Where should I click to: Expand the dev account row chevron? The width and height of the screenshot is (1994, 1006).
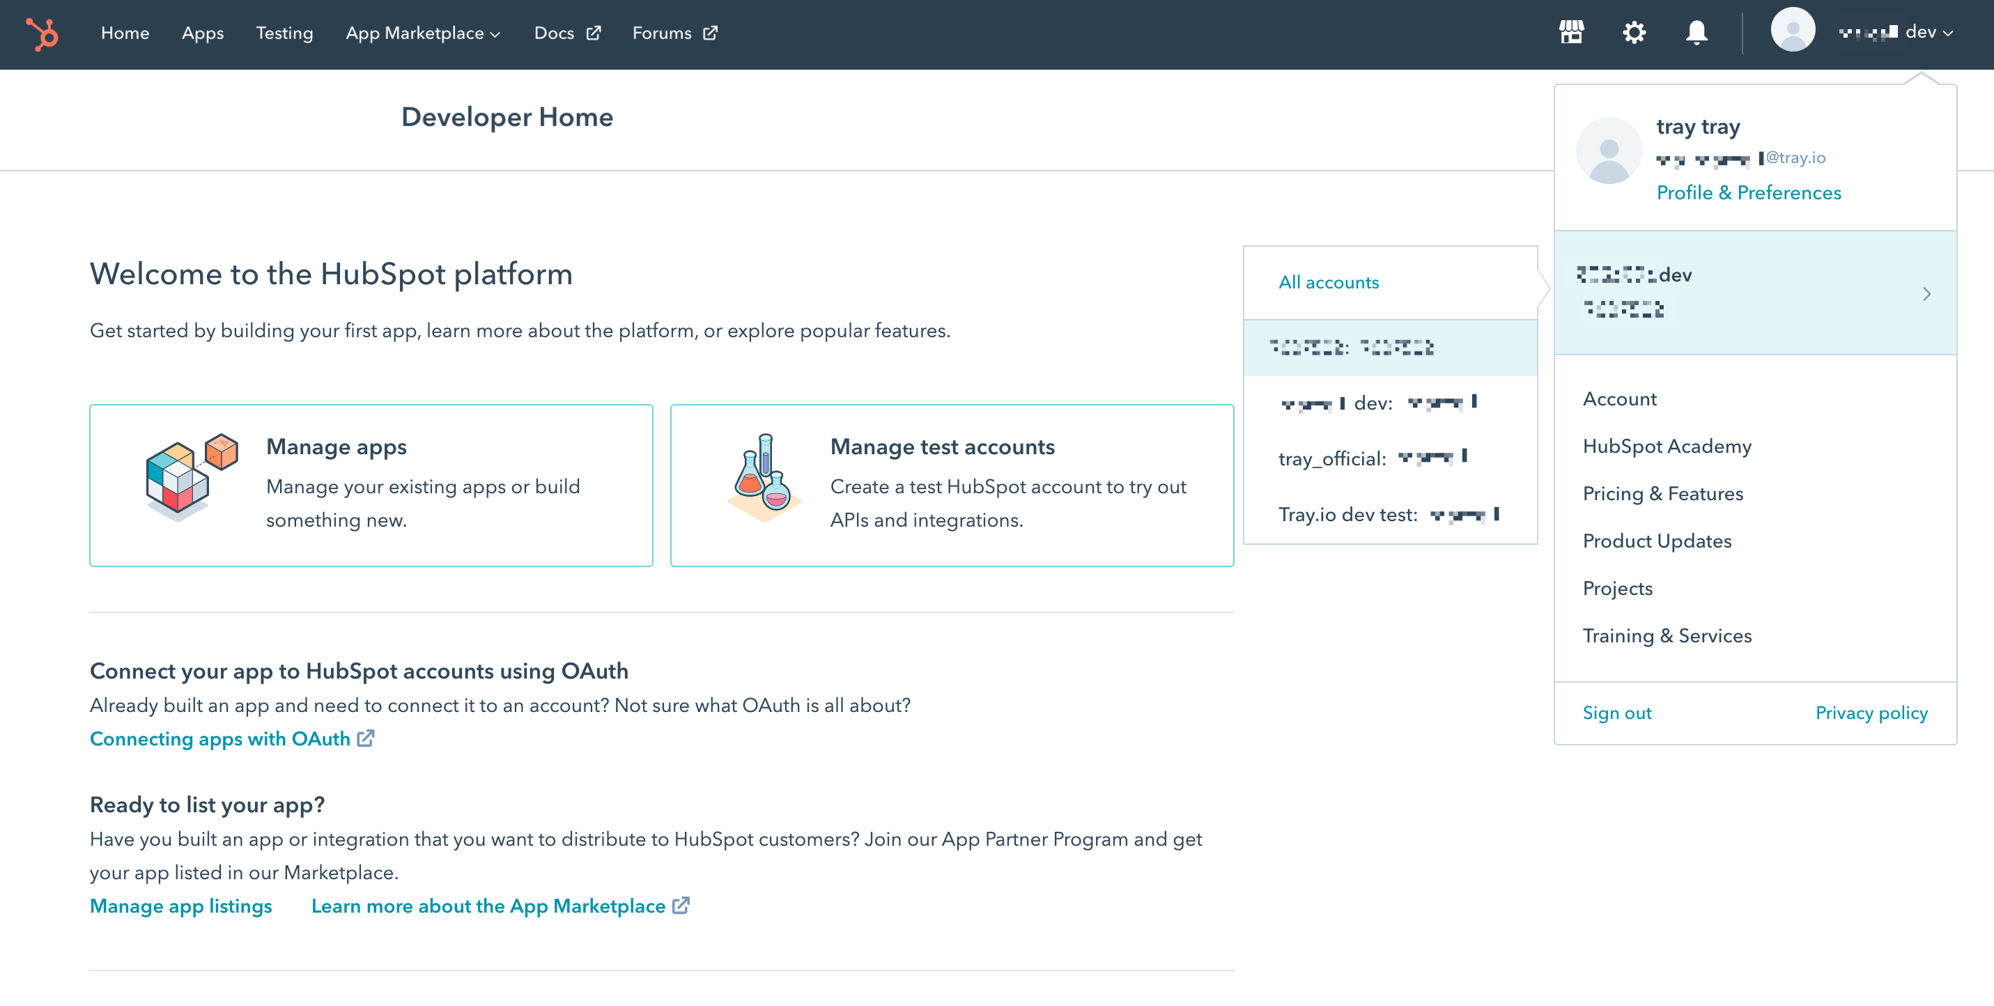point(1926,294)
